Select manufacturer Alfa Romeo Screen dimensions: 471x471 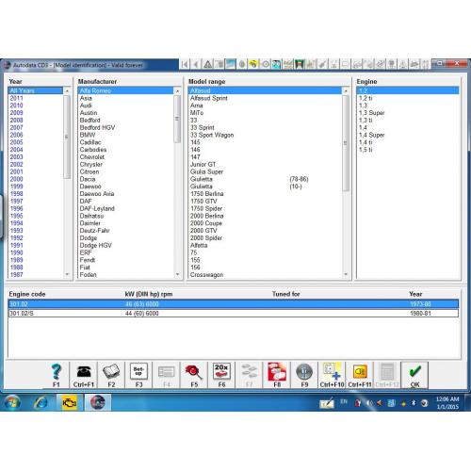point(125,90)
